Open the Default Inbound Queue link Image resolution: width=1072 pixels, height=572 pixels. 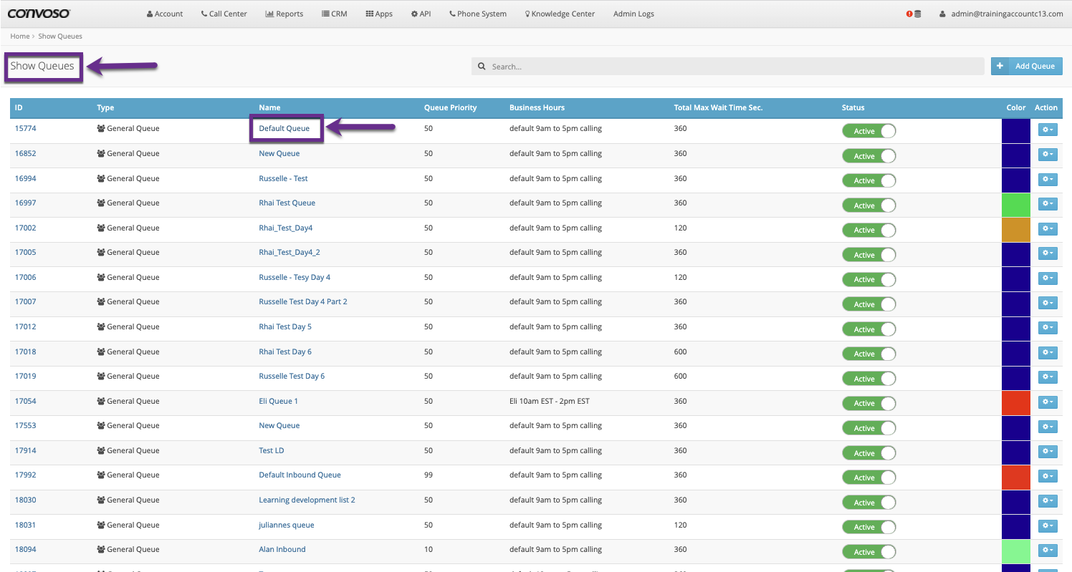click(x=300, y=475)
